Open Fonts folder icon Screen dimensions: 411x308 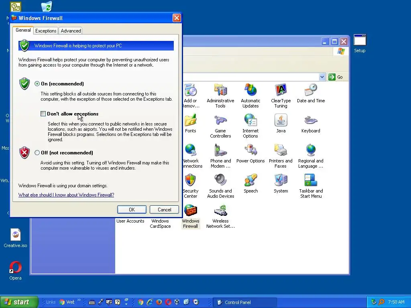pyautogui.click(x=191, y=124)
